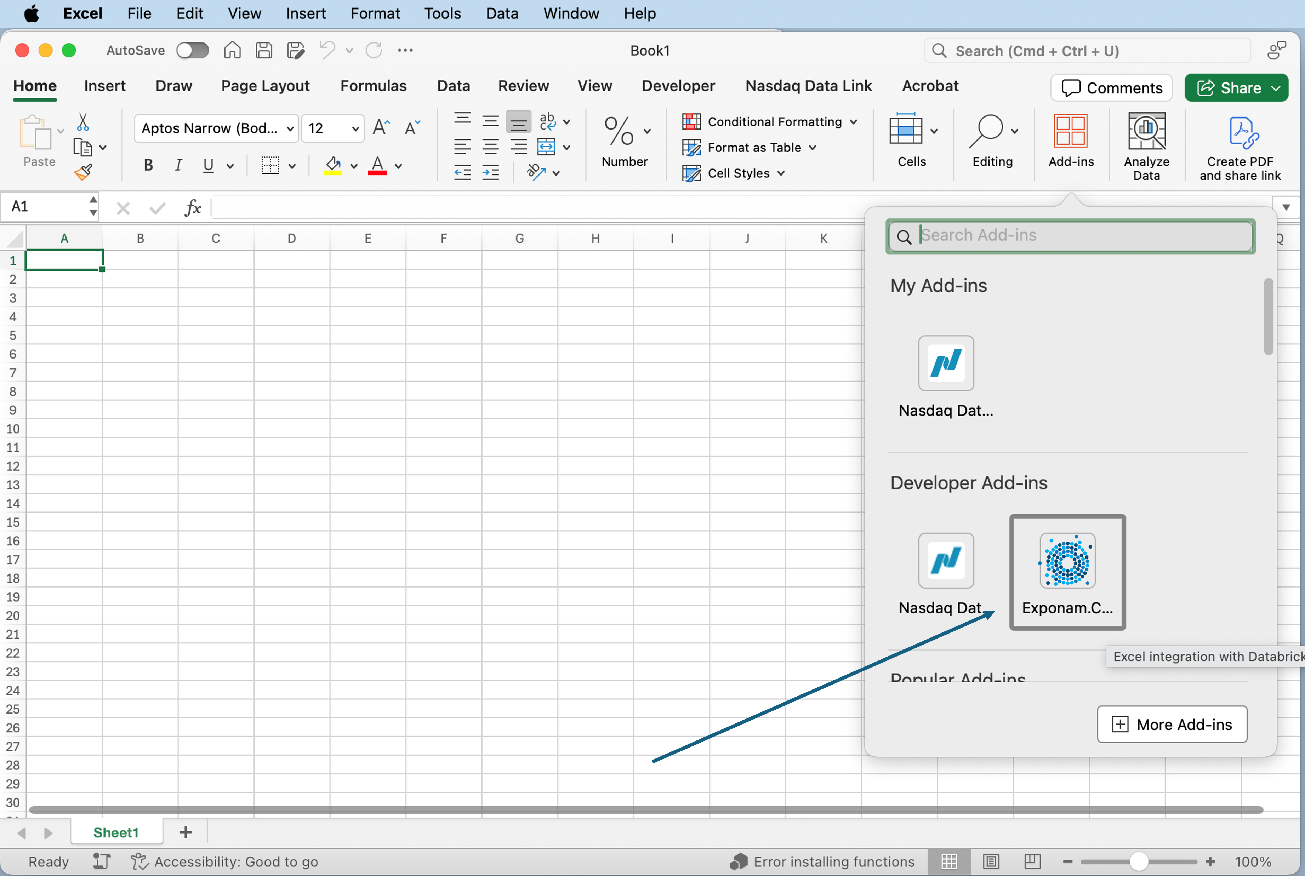Viewport: 1305px width, 876px height.
Task: Toggle align text right
Action: (518, 147)
